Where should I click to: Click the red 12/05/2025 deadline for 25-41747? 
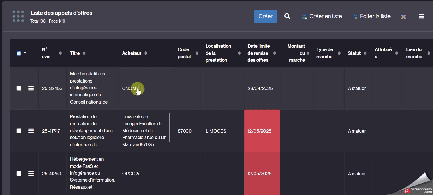click(x=259, y=131)
